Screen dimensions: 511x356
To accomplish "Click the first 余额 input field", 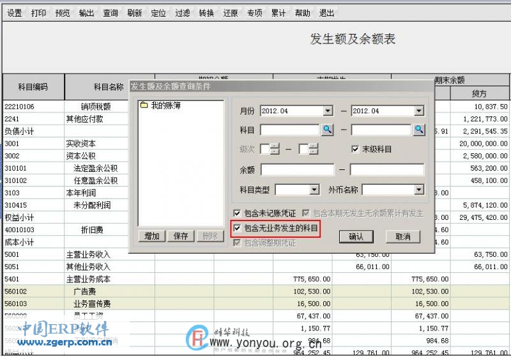I will [x=297, y=170].
